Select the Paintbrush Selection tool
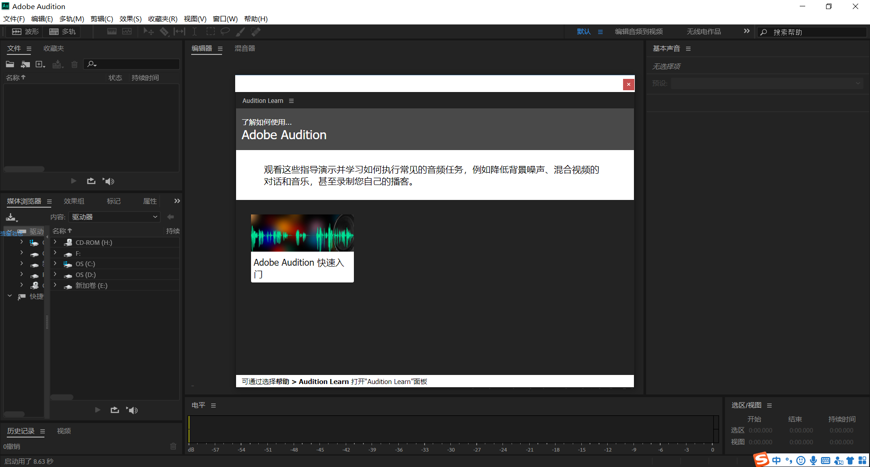The height and width of the screenshot is (467, 870). [240, 31]
